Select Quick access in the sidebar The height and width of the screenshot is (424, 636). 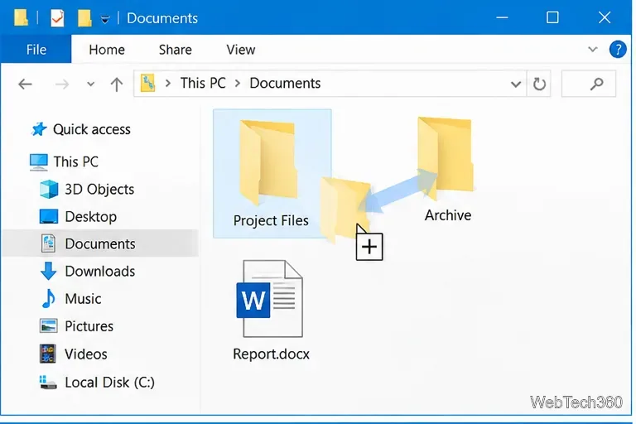point(92,129)
